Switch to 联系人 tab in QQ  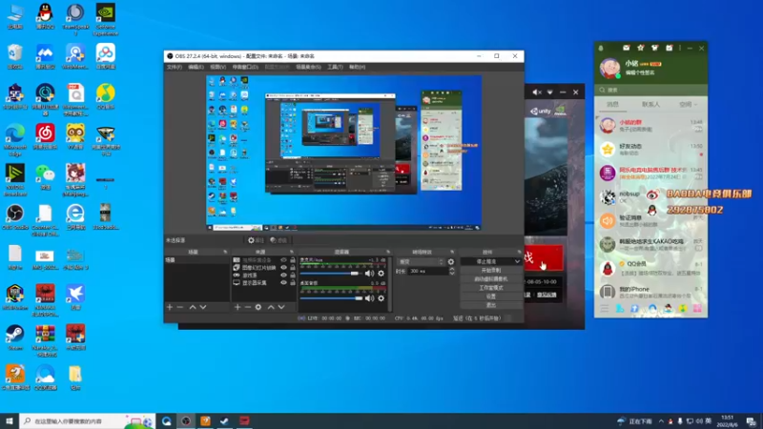650,105
